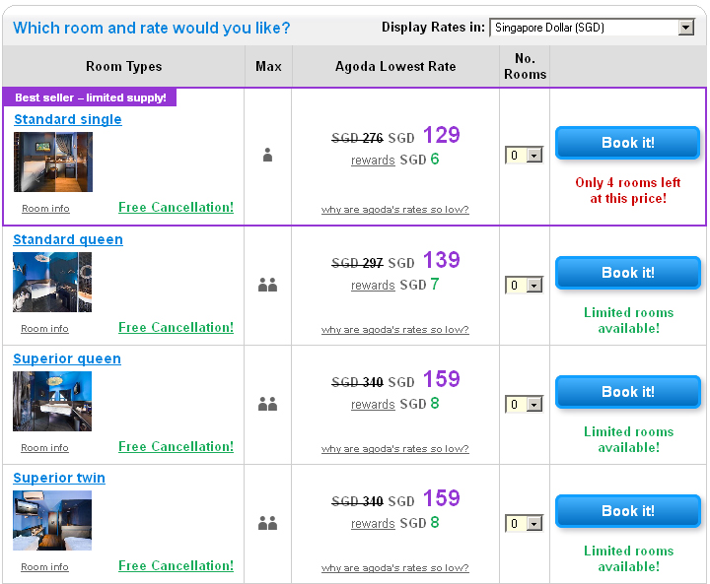Open rewards link for Standard queen
Image resolution: width=710 pixels, height=584 pixels.
pos(373,286)
